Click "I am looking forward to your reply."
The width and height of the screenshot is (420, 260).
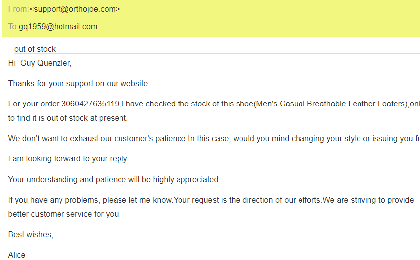point(68,159)
